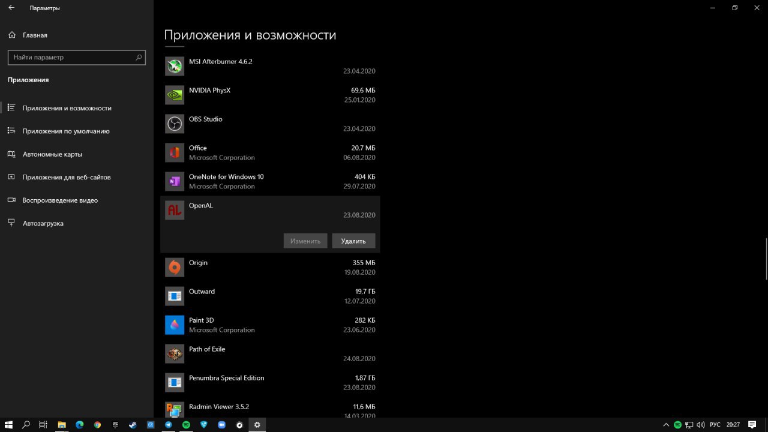768x432 pixels.
Task: Open Epic Games Launcher from taskbar
Action: tap(115, 425)
